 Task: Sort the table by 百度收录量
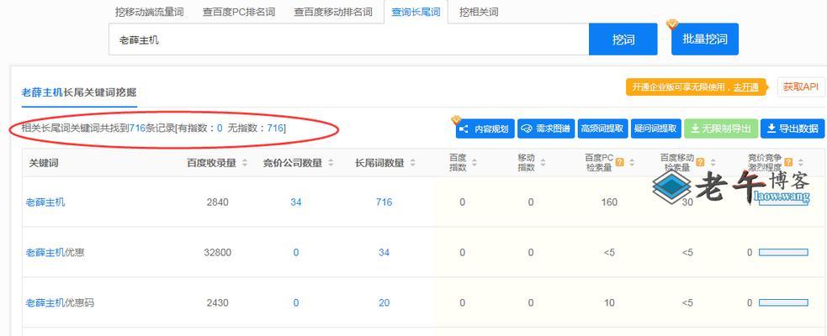tap(244, 163)
